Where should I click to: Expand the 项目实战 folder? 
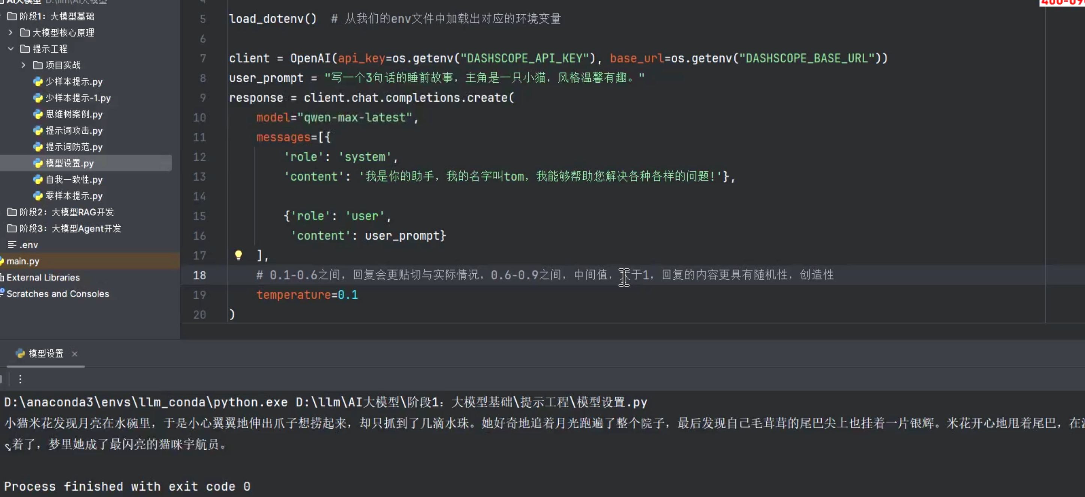(x=24, y=65)
